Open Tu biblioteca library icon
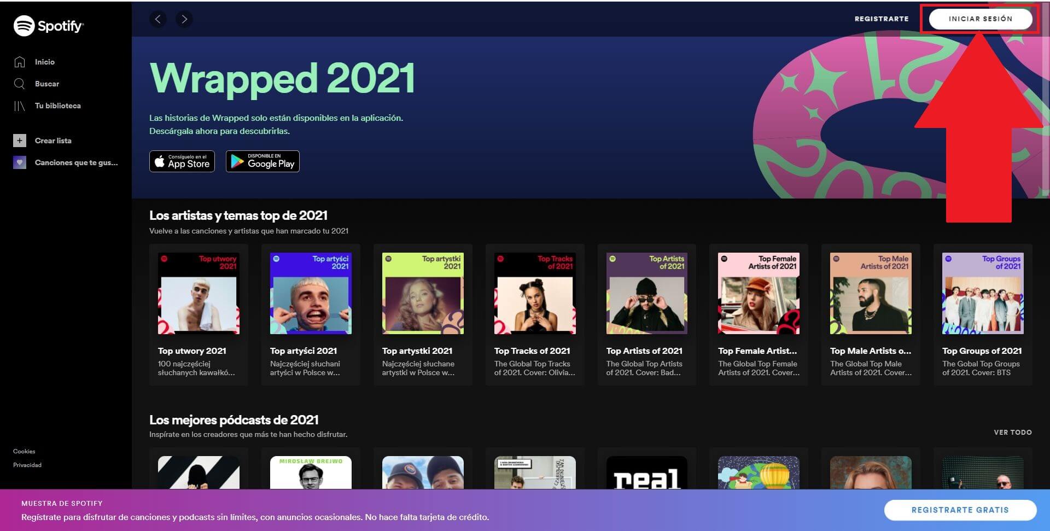1050x531 pixels. click(x=20, y=106)
